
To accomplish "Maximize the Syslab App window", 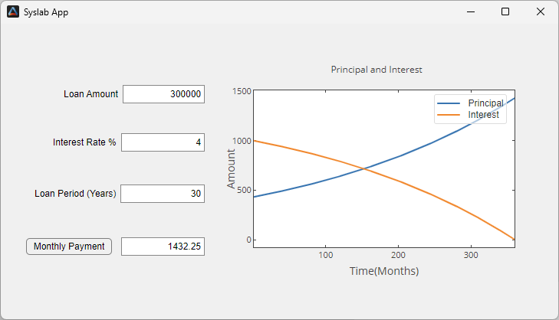I will [505, 11].
